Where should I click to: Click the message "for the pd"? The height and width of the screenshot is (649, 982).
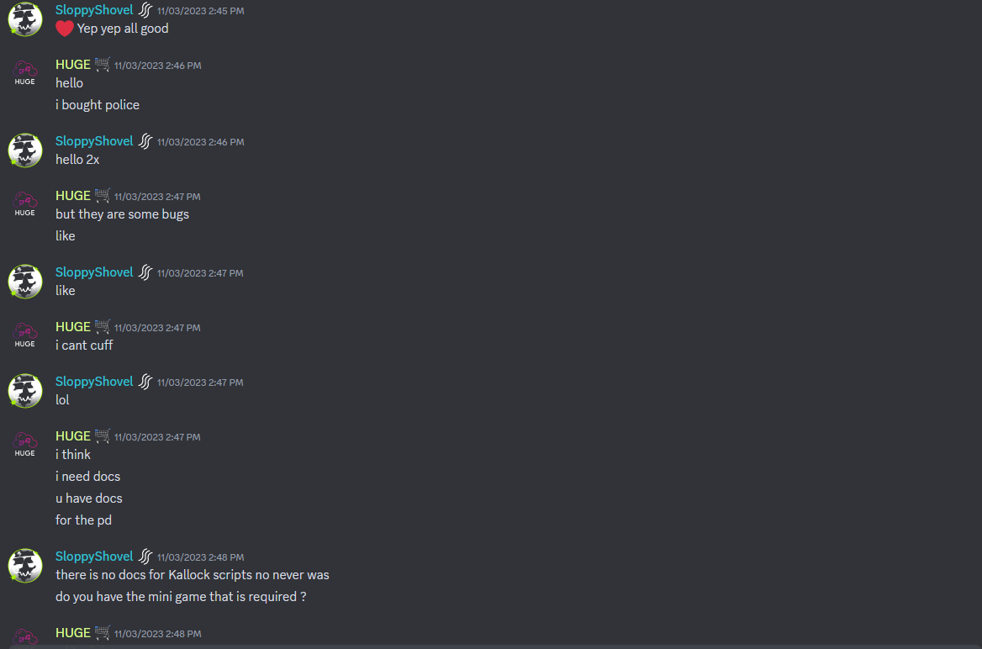point(83,520)
